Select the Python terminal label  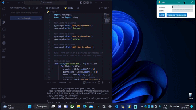(x=87, y=82)
